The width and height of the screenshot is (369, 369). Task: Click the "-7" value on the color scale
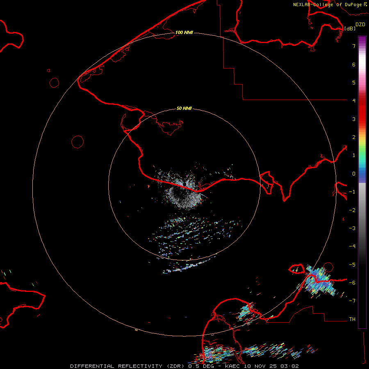[x=352, y=301]
